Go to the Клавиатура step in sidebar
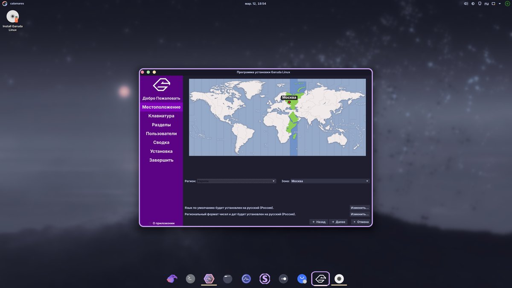The width and height of the screenshot is (512, 288). (161, 116)
